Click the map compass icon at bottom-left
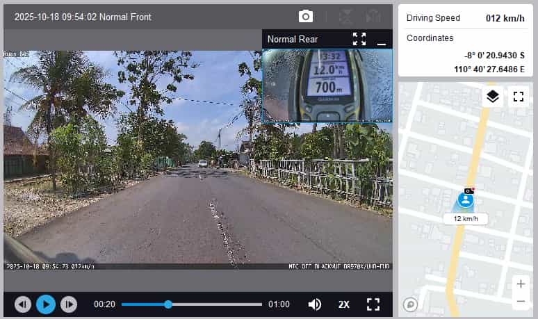The width and height of the screenshot is (538, 319). point(411,304)
